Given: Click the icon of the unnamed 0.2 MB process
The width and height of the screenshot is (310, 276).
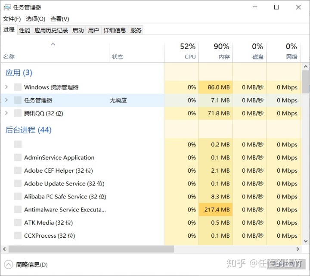Looking at the screenshot, I should (18, 145).
